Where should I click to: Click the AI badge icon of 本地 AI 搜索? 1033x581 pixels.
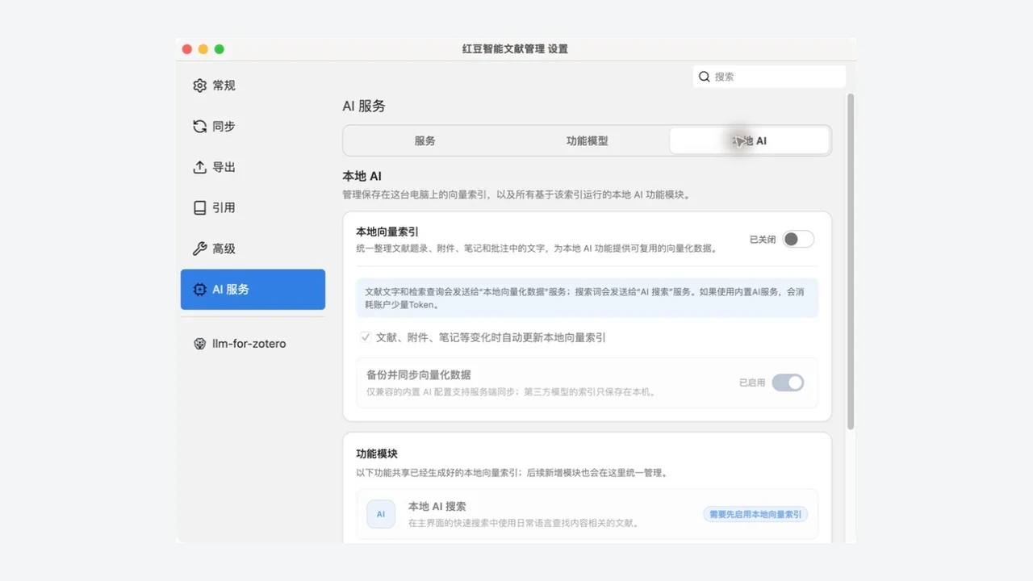pos(381,514)
